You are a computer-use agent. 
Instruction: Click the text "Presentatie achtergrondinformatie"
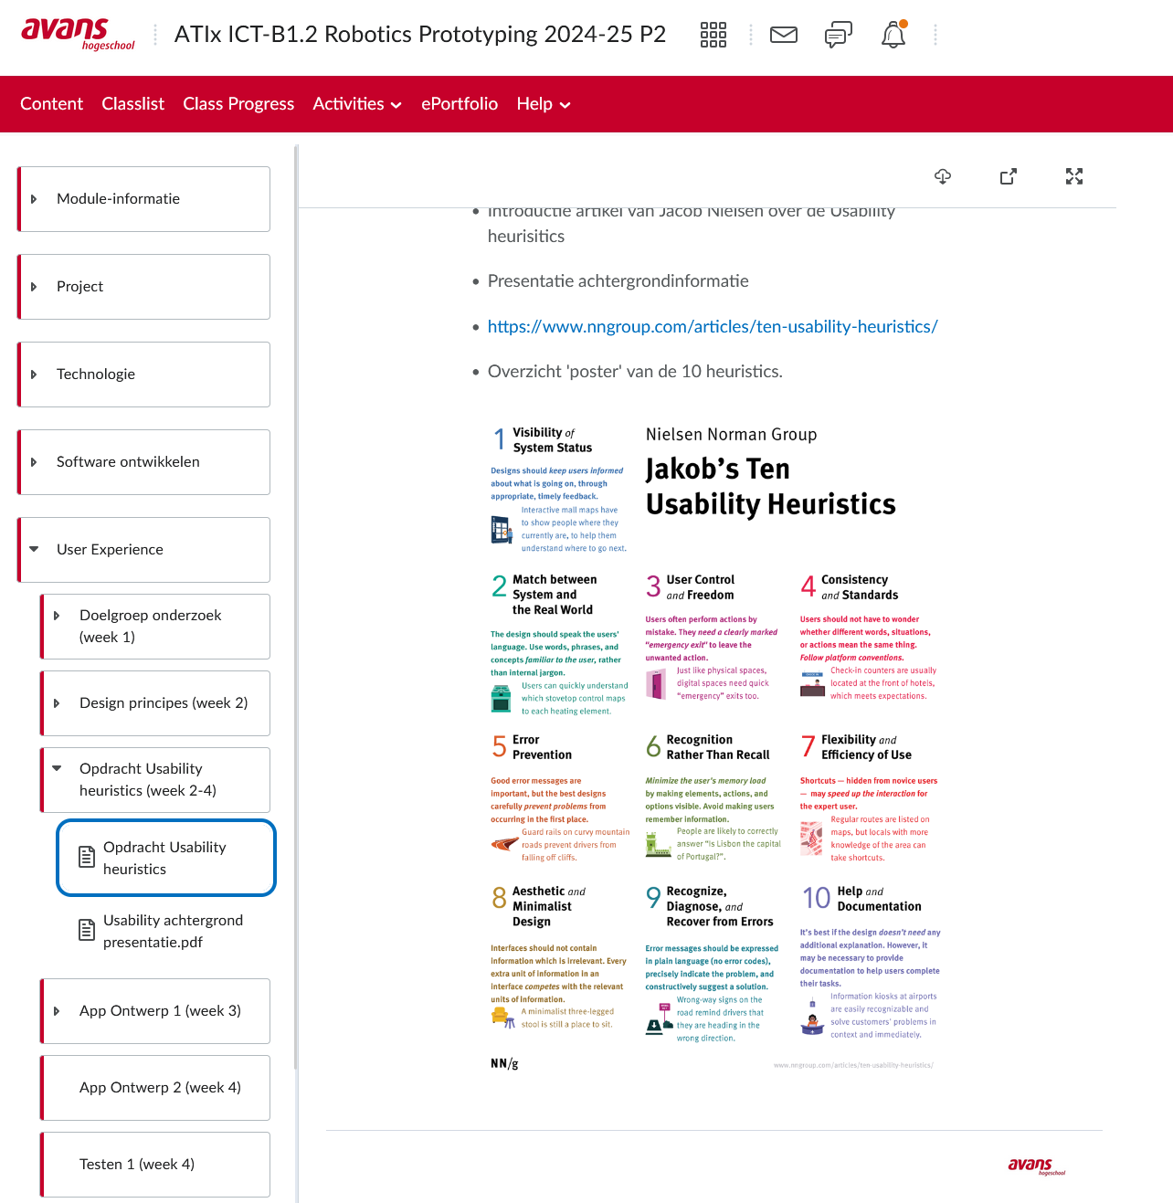(x=618, y=281)
